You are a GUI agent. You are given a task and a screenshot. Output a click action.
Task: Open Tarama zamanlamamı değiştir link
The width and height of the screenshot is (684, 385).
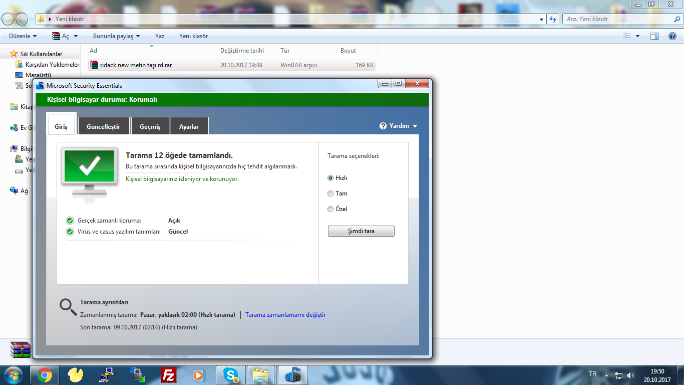[285, 315]
